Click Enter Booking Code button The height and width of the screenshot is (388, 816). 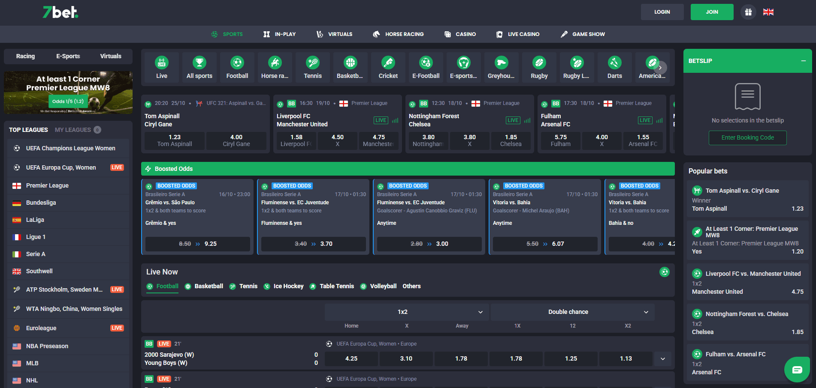(x=747, y=137)
